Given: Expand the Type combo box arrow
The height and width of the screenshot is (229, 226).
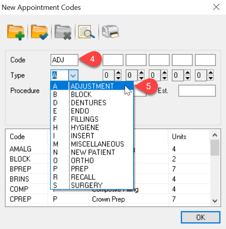Looking at the screenshot, I should pyautogui.click(x=73, y=76).
